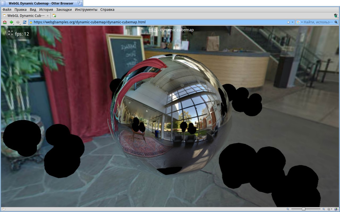
Task: Open the Файл menu
Action: (x=7, y=10)
